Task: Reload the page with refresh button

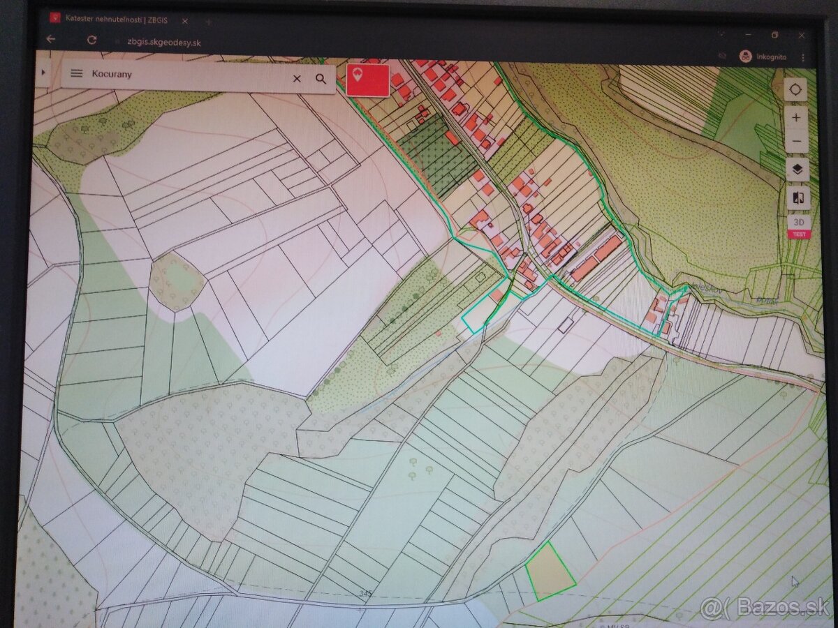Action: click(x=91, y=40)
